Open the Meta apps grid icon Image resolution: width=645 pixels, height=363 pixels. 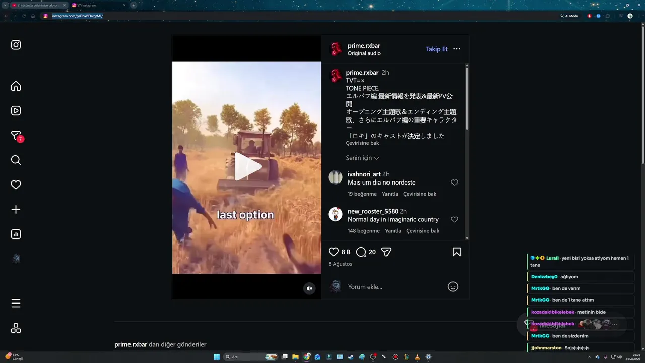click(x=16, y=328)
